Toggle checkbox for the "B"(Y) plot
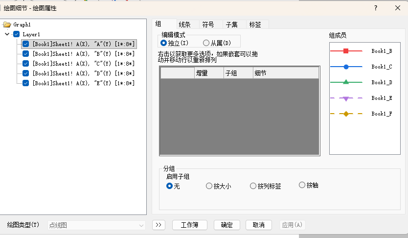 tap(25, 54)
